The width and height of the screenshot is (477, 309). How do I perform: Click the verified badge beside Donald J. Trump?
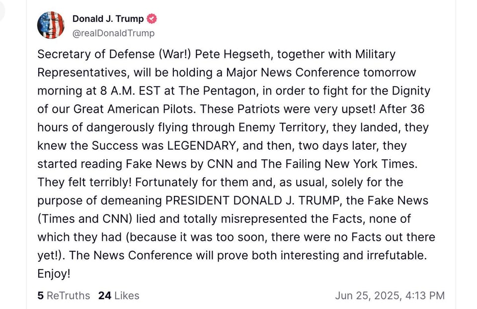pos(152,19)
